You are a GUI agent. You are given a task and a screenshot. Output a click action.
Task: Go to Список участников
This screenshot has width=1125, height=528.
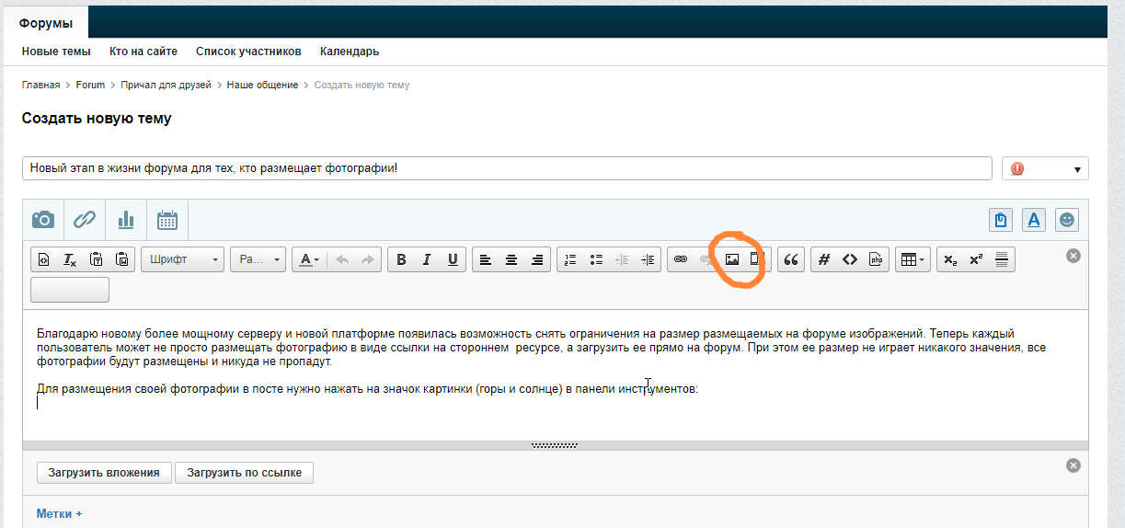click(x=248, y=52)
